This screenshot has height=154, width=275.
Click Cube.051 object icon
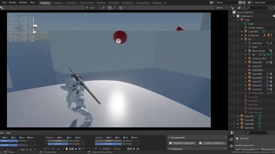242,124
